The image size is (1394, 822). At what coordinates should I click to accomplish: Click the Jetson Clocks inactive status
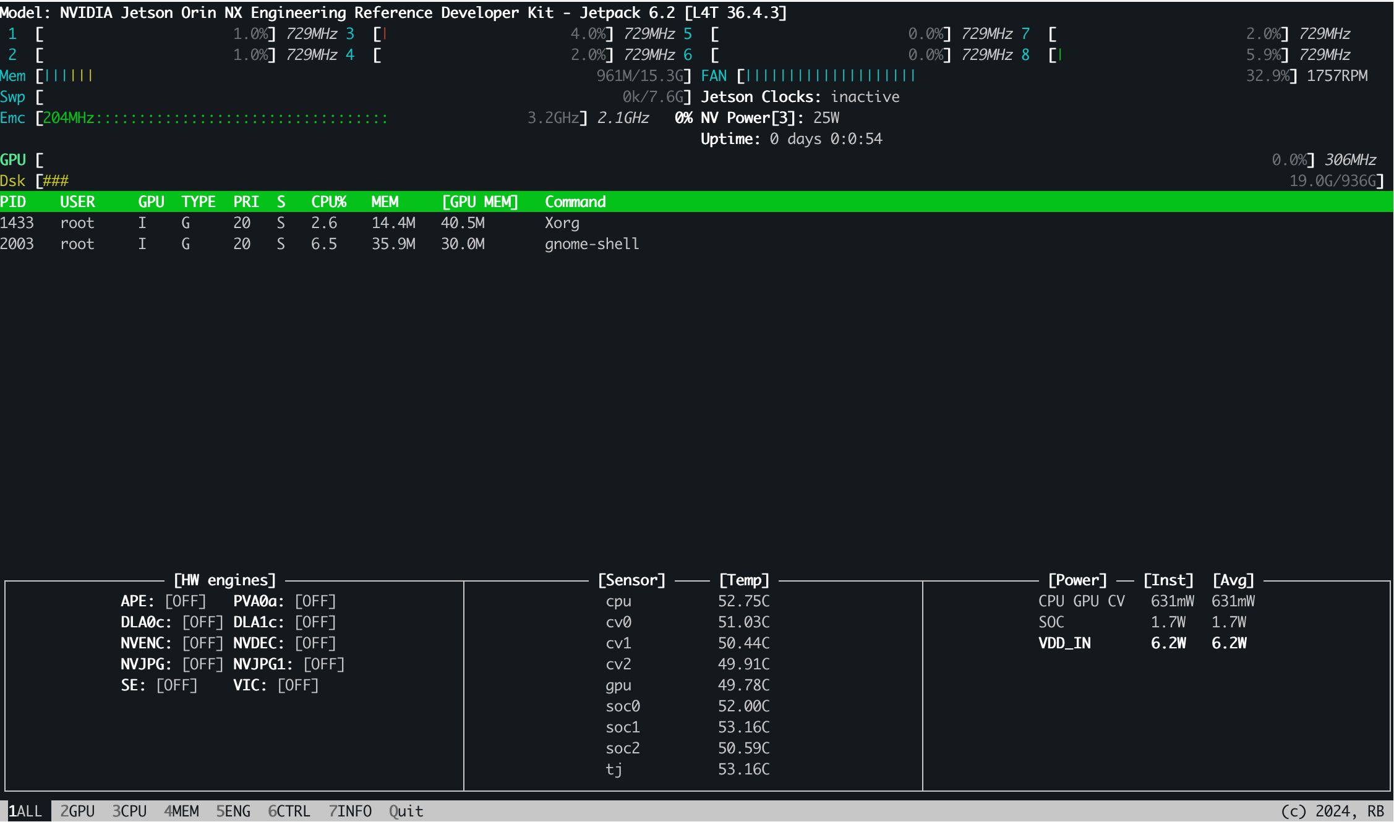[x=865, y=96]
